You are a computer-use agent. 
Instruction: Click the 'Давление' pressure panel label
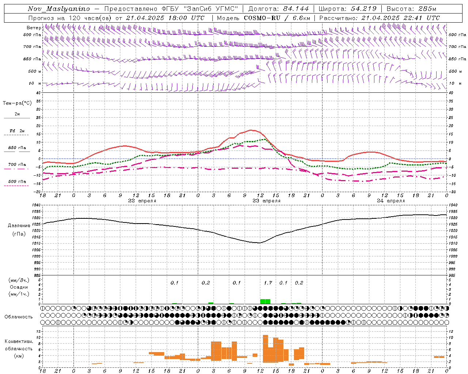pyautogui.click(x=19, y=226)
